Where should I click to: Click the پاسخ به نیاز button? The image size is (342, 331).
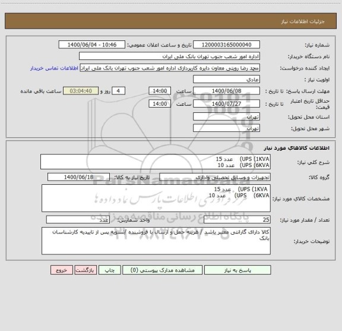tap(237, 270)
